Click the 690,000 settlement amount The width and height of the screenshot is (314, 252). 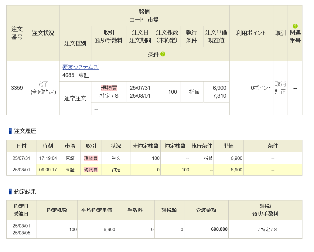coord(219,229)
